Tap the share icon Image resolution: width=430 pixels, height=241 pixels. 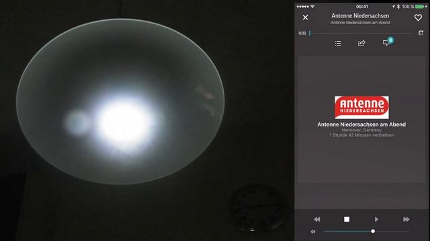point(361,43)
